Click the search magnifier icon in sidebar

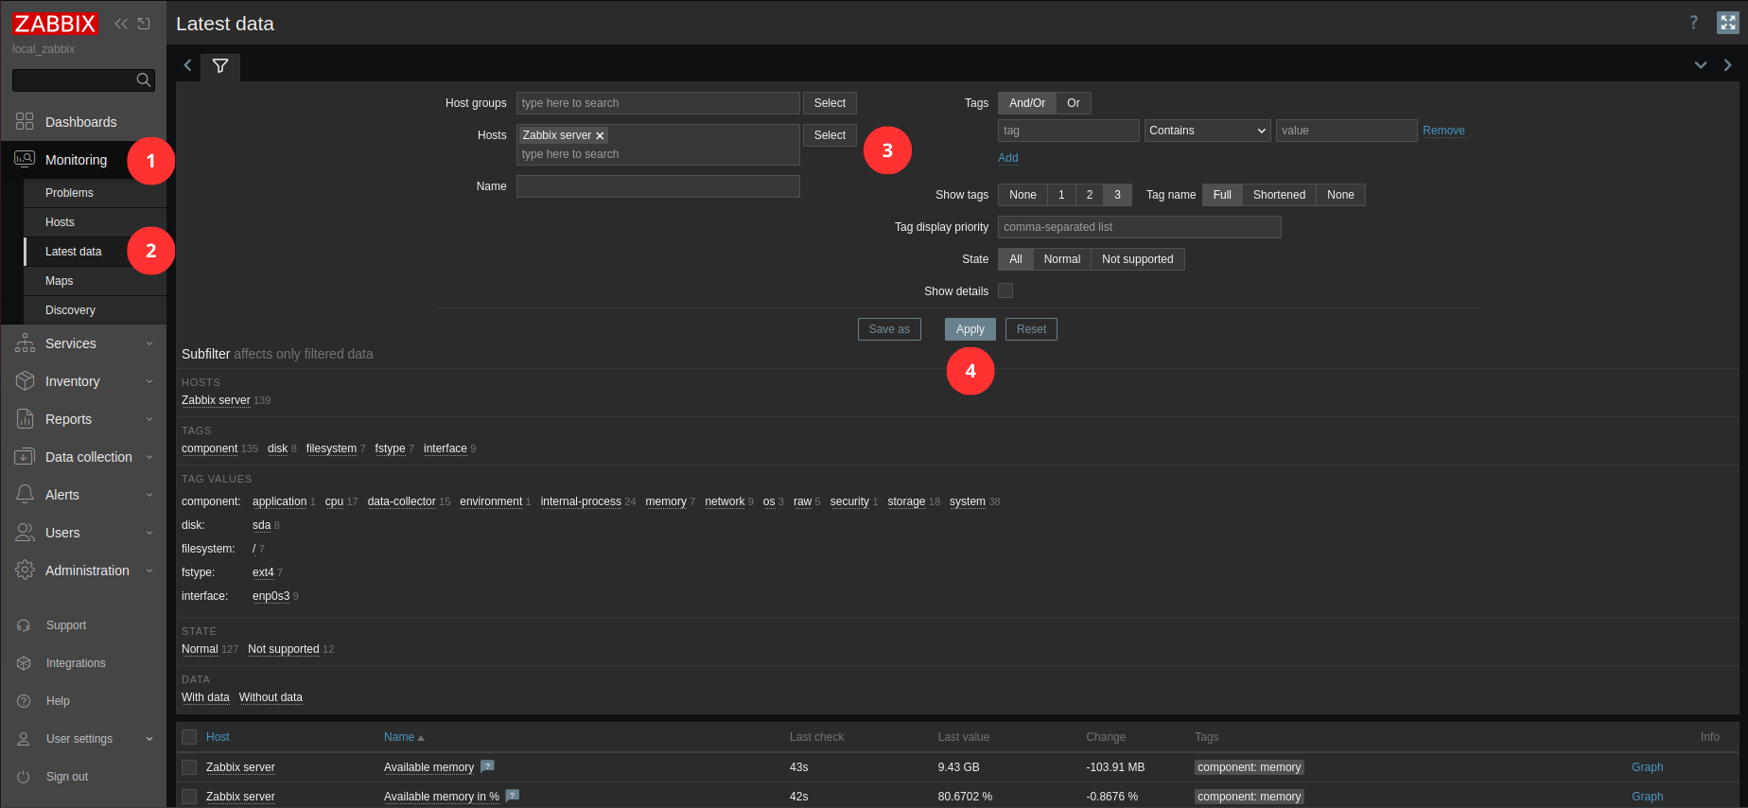[144, 80]
